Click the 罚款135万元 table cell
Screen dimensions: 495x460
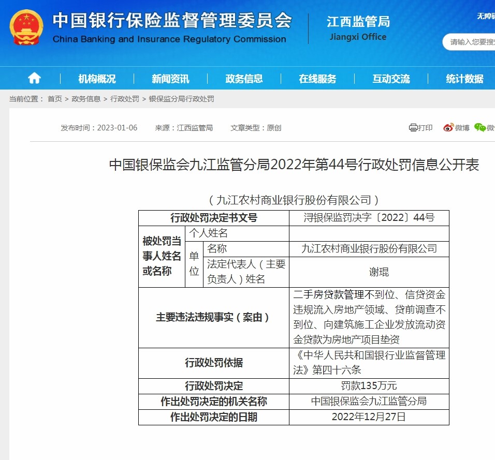click(369, 385)
